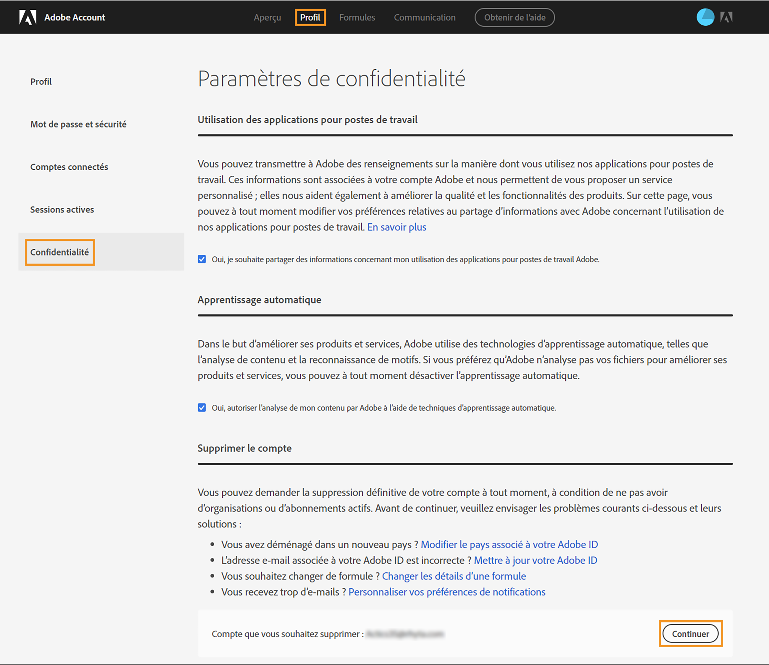Check Sessions actives
The image size is (769, 665).
[62, 209]
